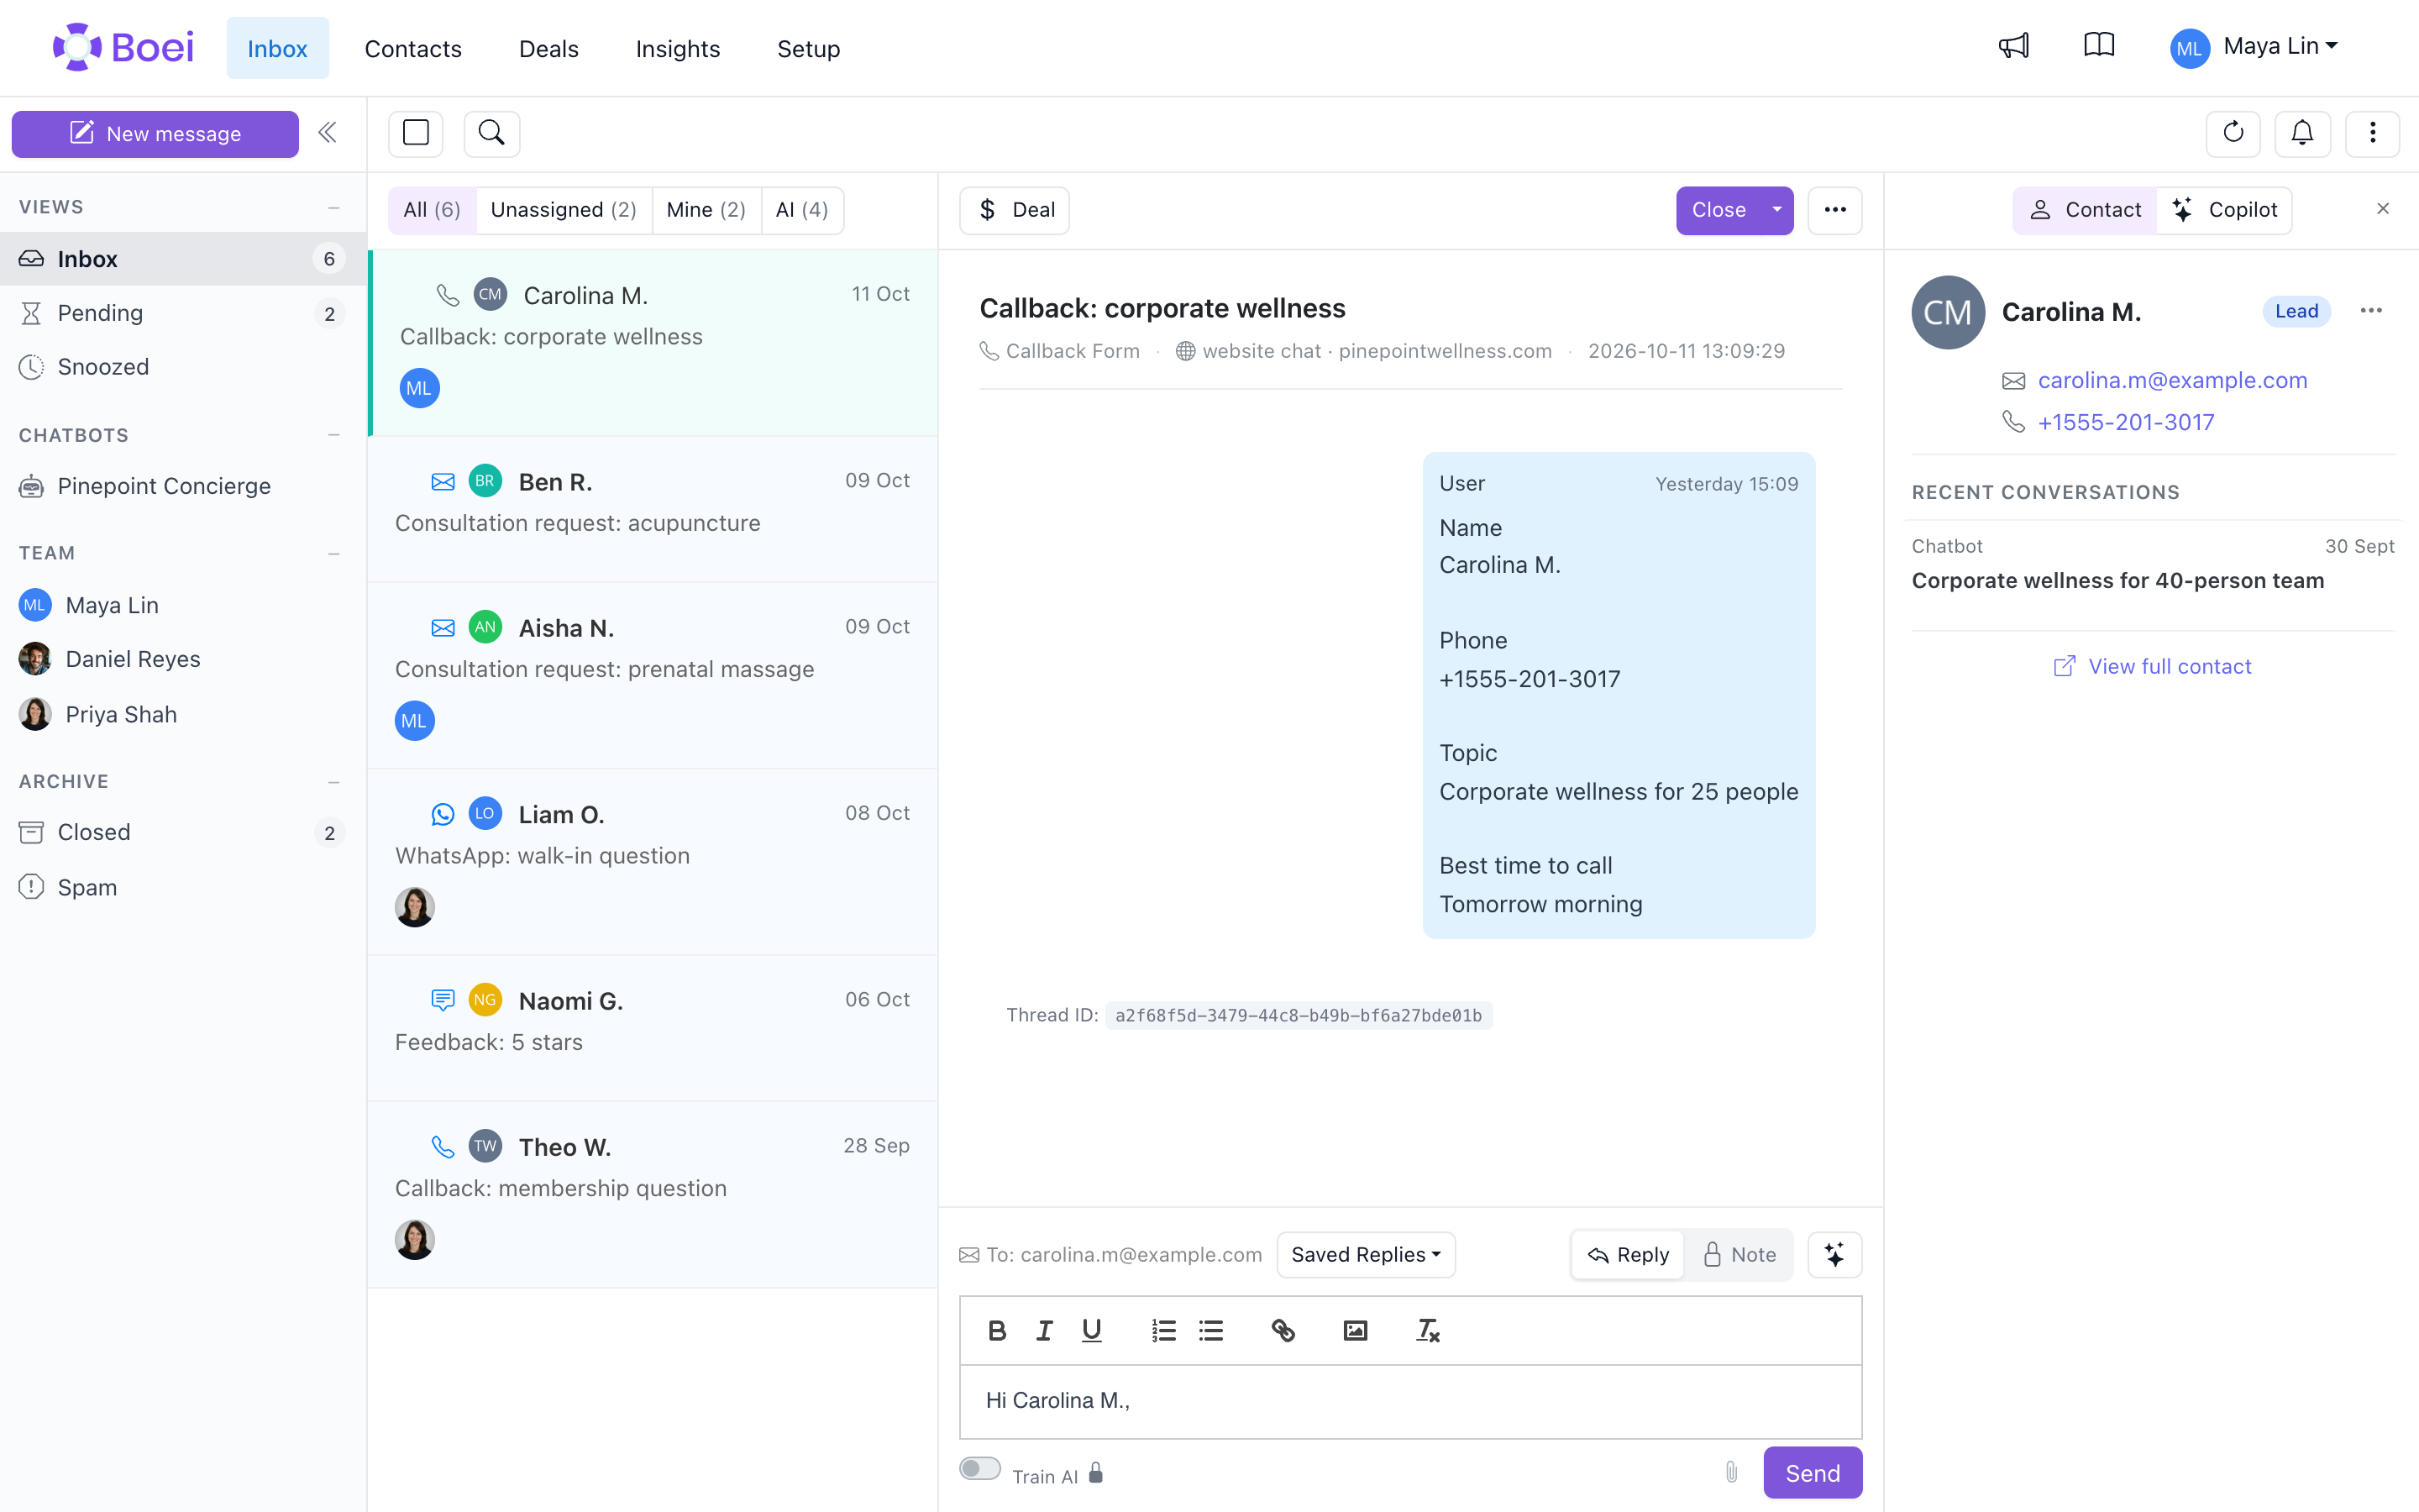This screenshot has width=2419, height=1512.
Task: Send the reply to Carolina
Action: pyautogui.click(x=1813, y=1472)
